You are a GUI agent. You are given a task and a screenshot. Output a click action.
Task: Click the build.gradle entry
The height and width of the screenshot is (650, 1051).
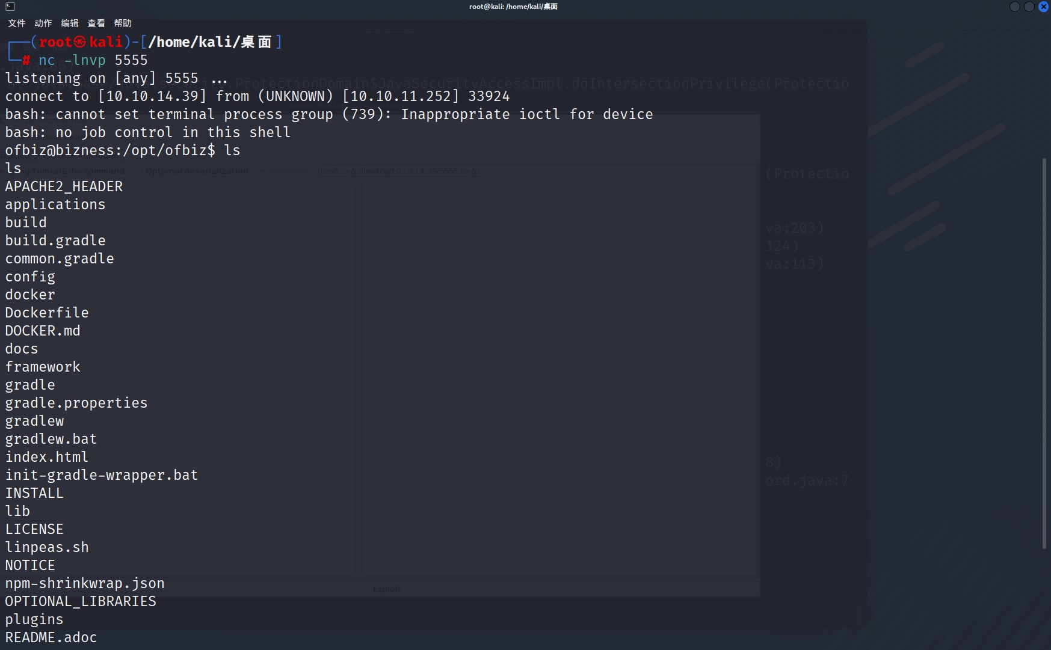[x=55, y=241]
